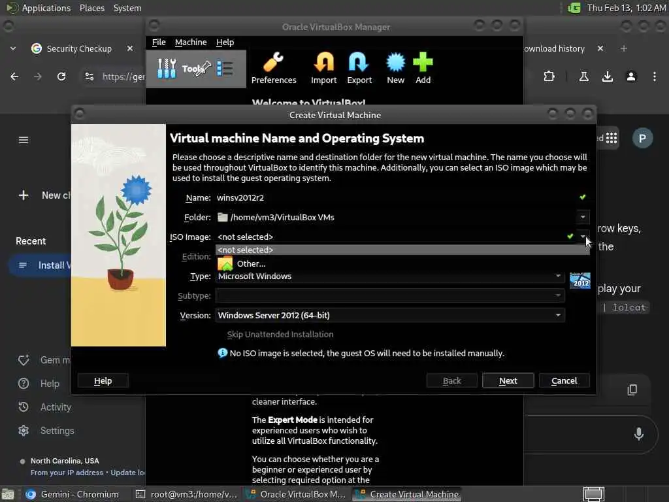
Task: Open the Google apps grid icon
Action: click(x=612, y=138)
